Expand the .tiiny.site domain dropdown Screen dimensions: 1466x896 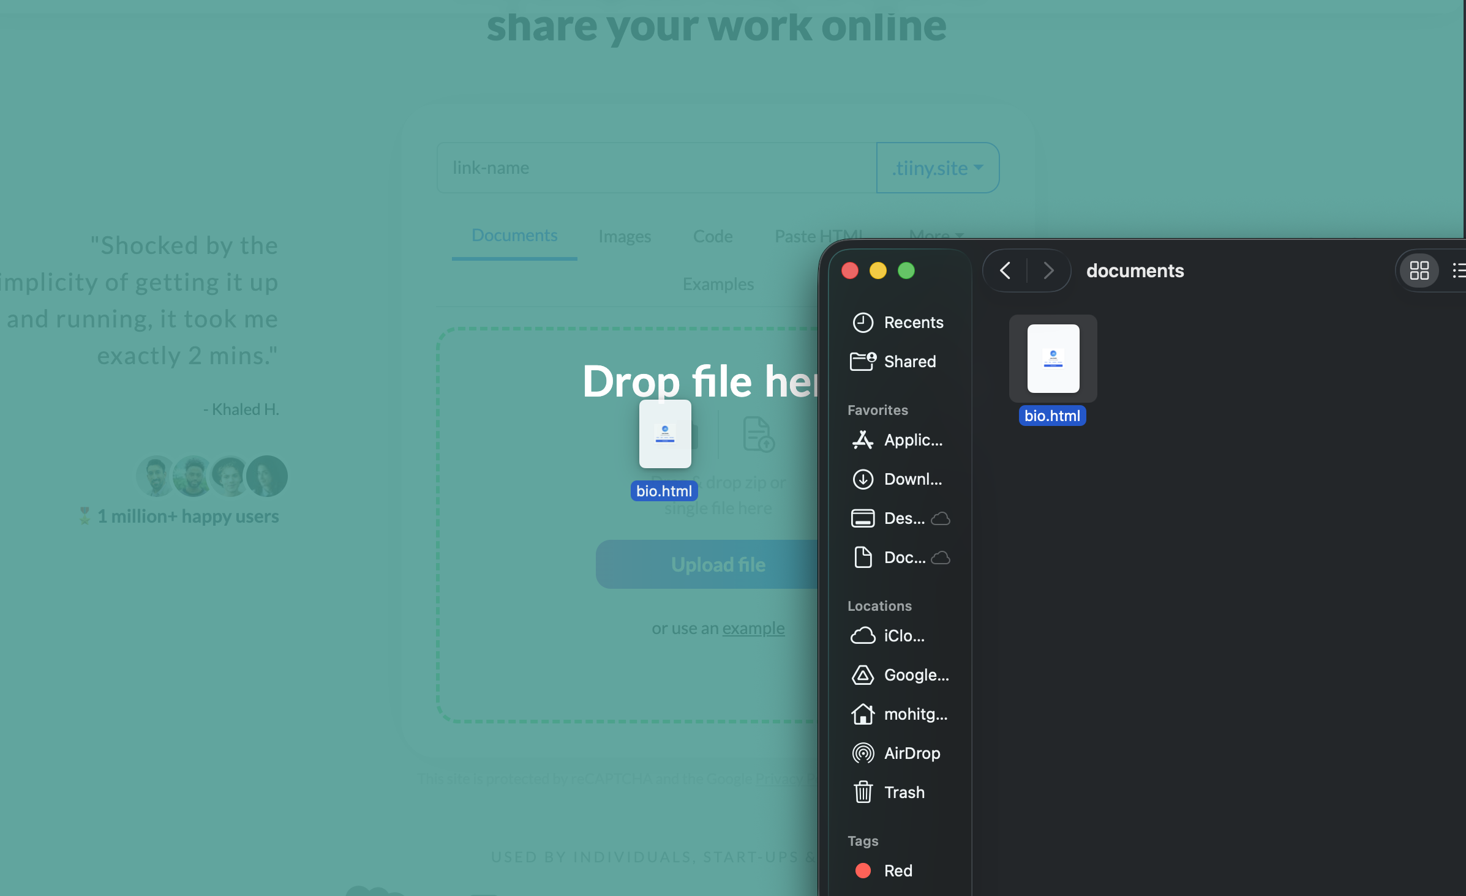click(x=937, y=168)
